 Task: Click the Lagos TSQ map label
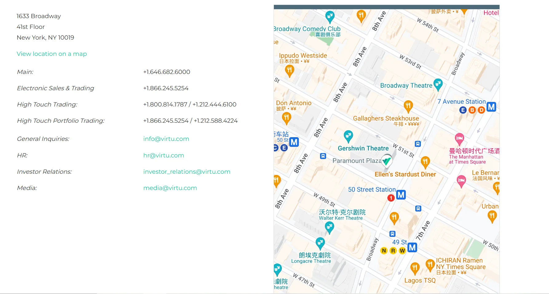tap(420, 280)
